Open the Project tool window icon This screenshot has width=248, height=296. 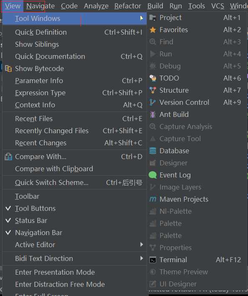tap(153, 18)
